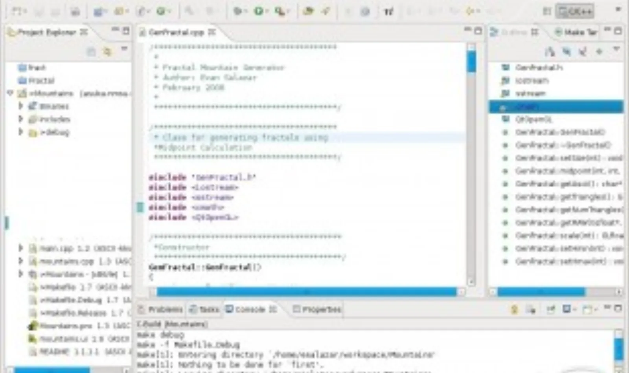This screenshot has width=629, height=373.
Task: Open the Tasks tab
Action: point(204,309)
